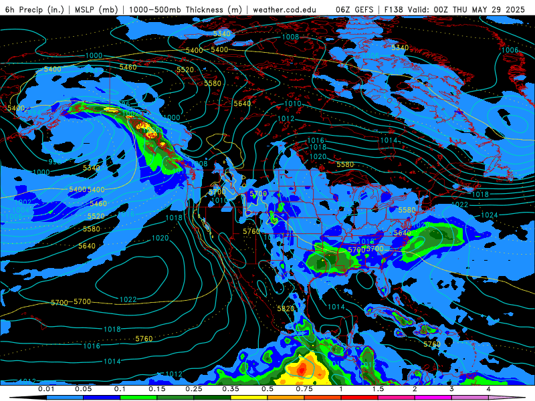Click the 0.15 legend value

click(157, 389)
